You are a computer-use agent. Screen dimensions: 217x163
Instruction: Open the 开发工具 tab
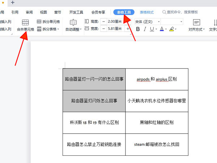pos(75,12)
